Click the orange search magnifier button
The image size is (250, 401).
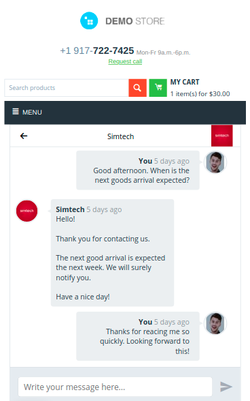coord(137,88)
